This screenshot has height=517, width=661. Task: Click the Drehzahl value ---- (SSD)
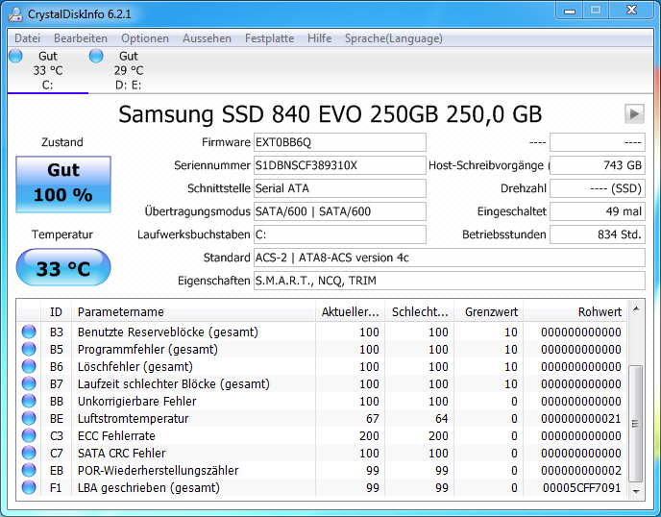point(598,188)
